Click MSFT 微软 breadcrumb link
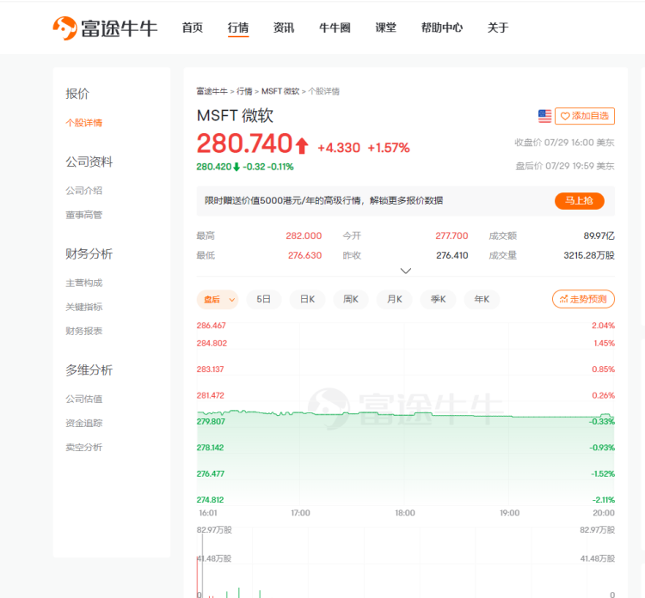 pos(280,91)
